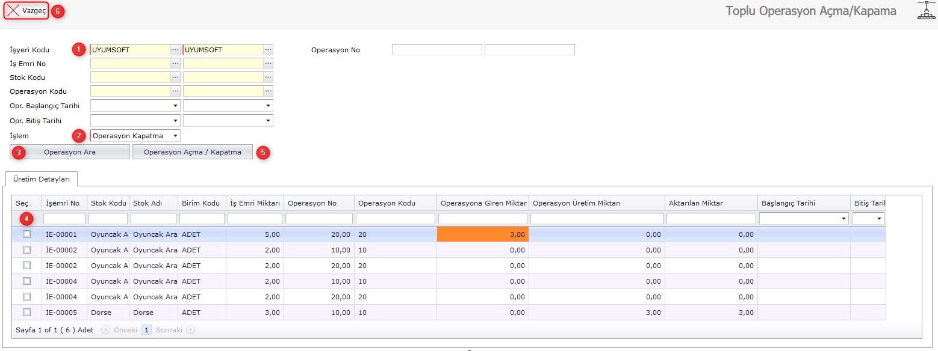
Task: Switch to the Üretim Detayları tab
Action: pyautogui.click(x=42, y=179)
